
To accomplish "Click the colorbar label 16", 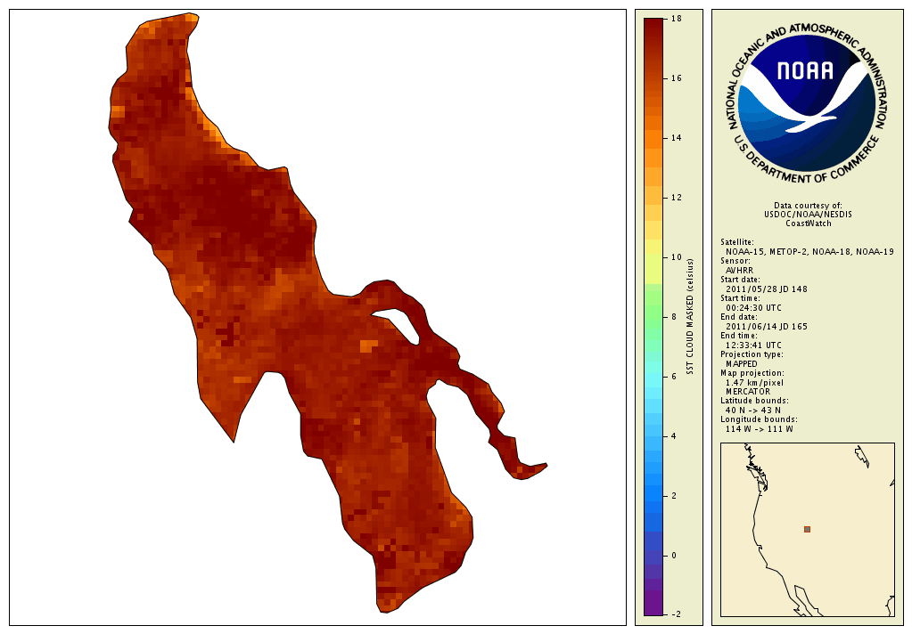I will 676,78.
